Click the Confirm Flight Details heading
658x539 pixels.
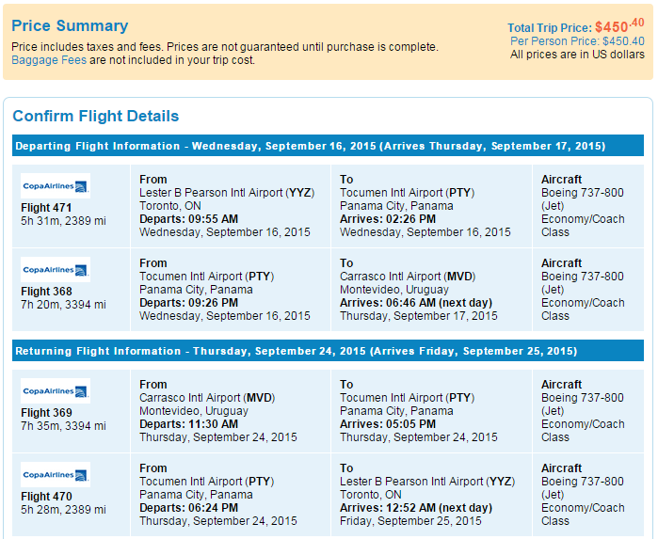[x=96, y=116]
